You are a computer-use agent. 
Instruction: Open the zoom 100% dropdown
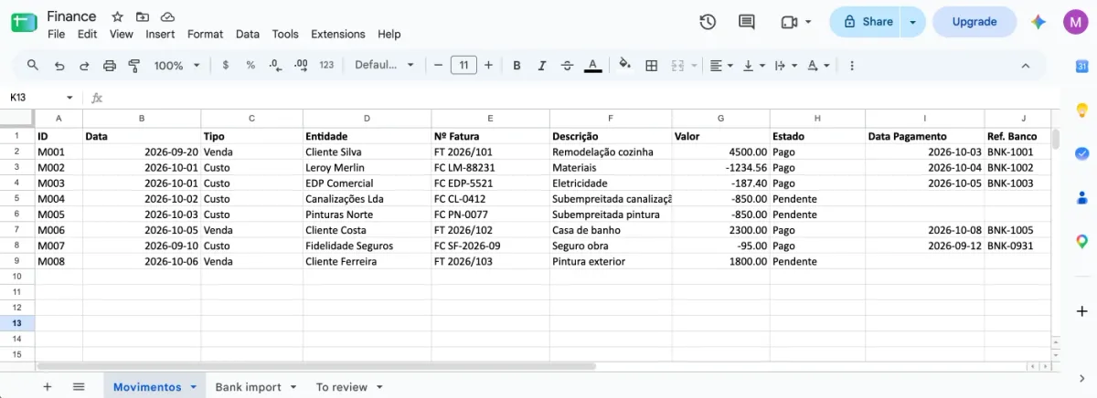tap(176, 66)
